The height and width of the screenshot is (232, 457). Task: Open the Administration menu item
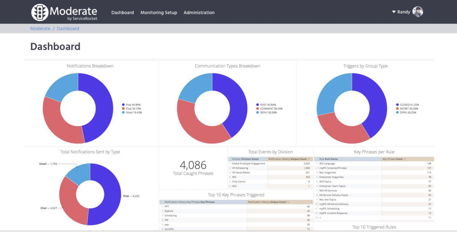point(199,13)
